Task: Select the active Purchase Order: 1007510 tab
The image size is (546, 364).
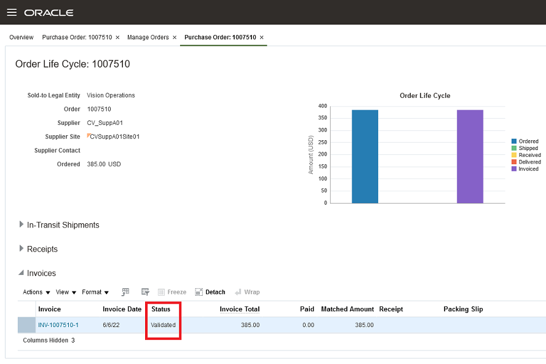Action: (220, 38)
